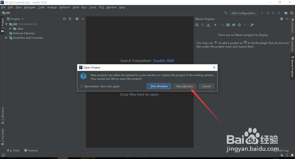Image resolution: width=295 pixels, height=159 pixels.
Task: Click Execute Maven Goal icon
Action: (x=228, y=25)
